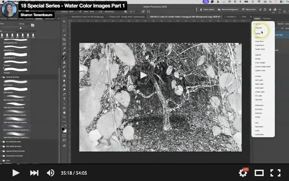Choose Multiply blend mode from list
This screenshot has width=289, height=181.
(x=258, y=37)
